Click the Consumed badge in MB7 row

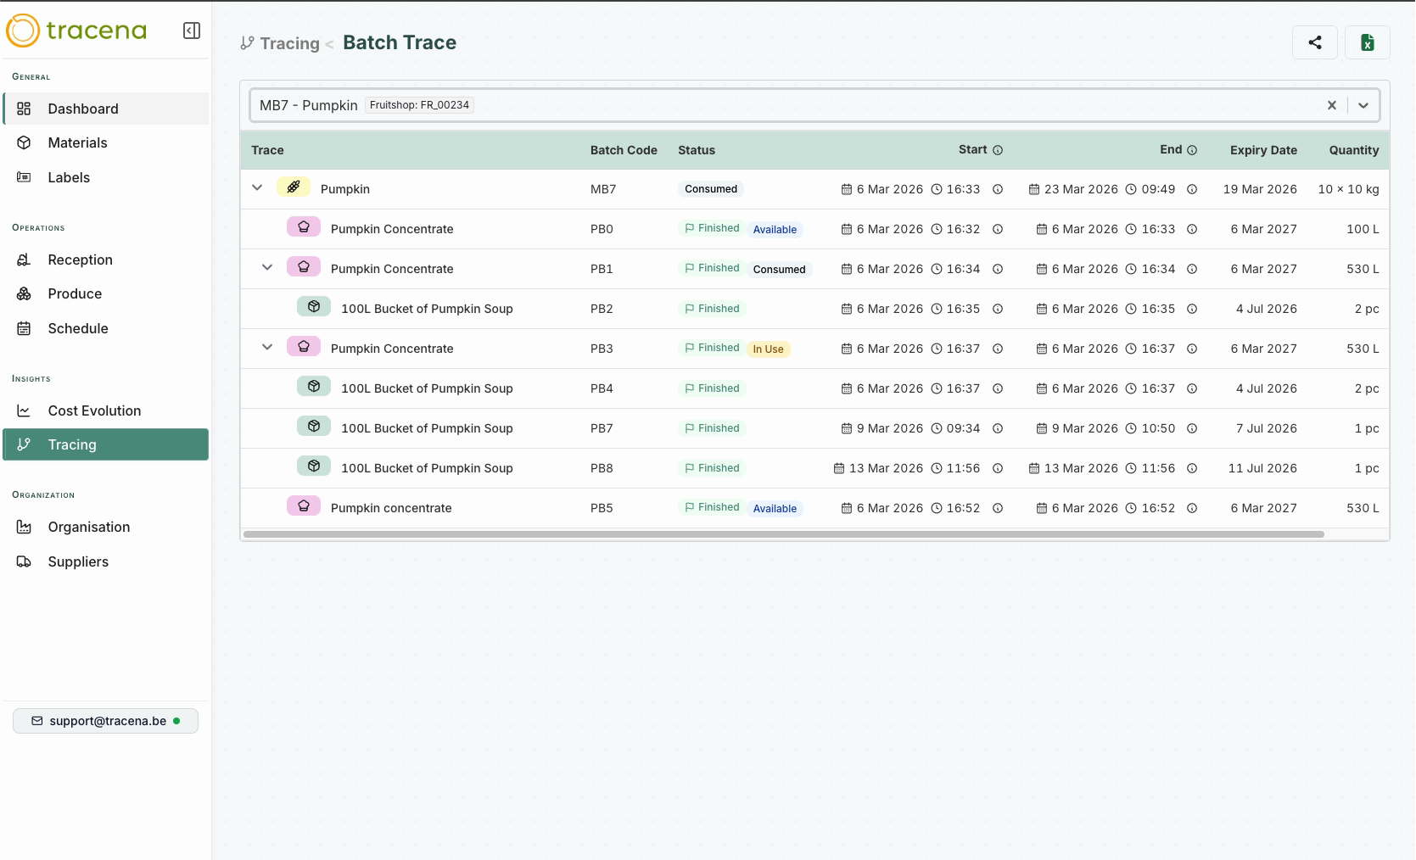tap(711, 189)
